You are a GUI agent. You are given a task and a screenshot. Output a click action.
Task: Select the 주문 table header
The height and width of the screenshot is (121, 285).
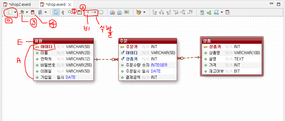147,41
